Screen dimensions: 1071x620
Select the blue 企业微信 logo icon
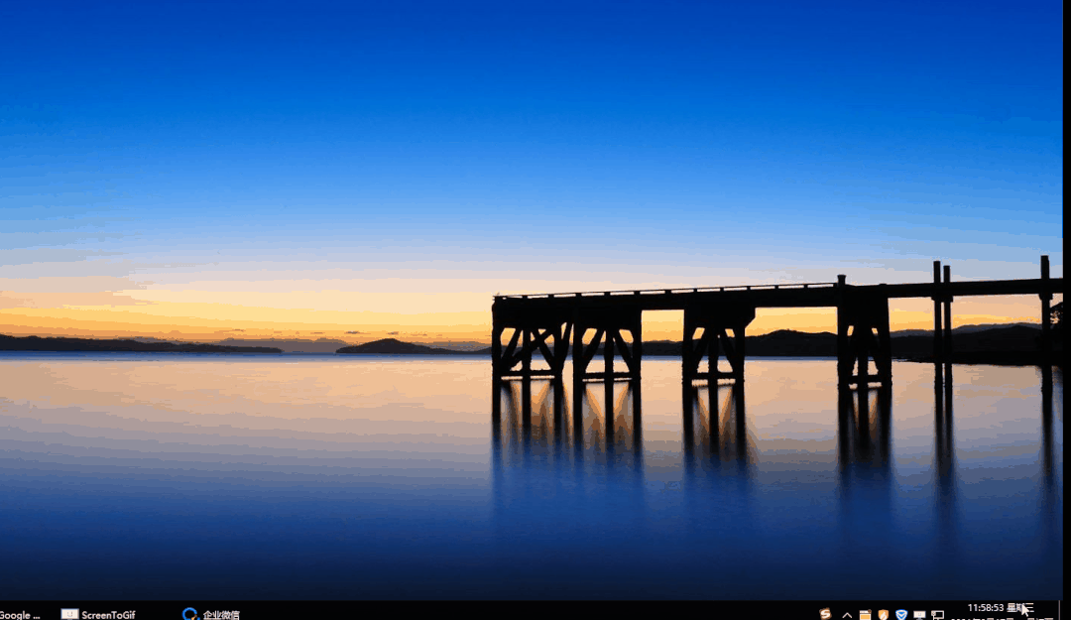coord(190,614)
